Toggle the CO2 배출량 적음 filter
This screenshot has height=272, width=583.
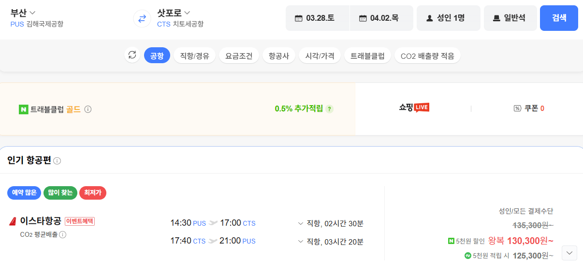point(428,56)
